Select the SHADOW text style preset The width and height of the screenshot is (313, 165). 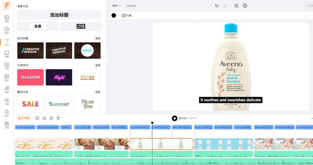[30, 77]
